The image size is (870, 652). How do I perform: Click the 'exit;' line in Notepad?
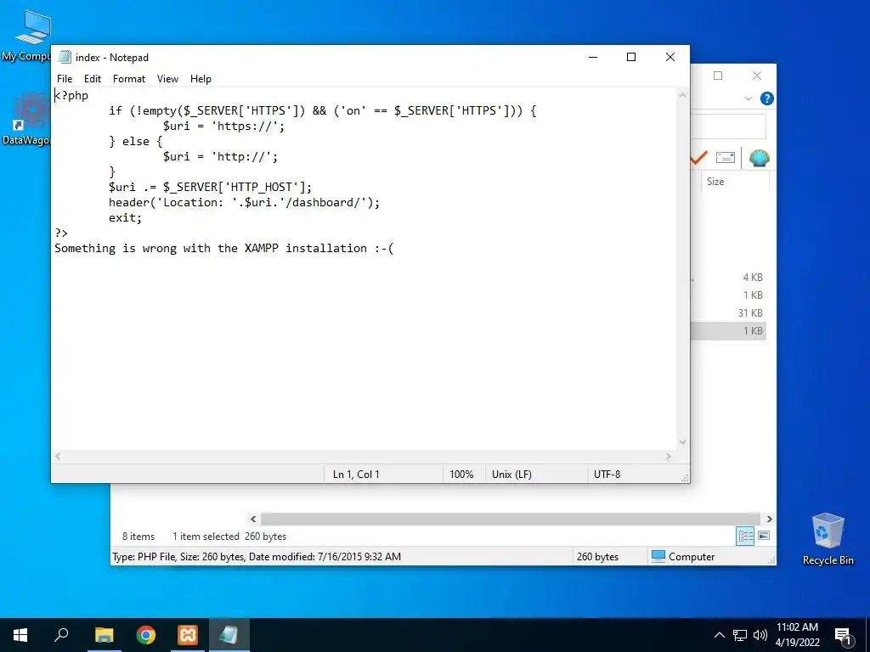coord(125,217)
